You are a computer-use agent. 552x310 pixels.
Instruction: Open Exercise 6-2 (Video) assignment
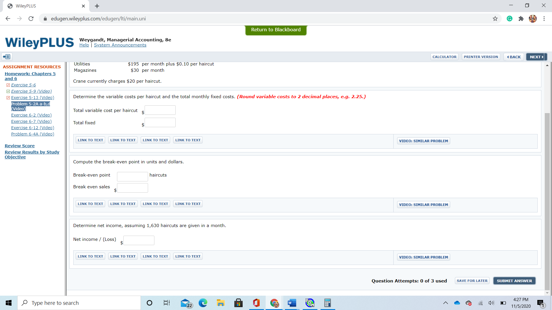pos(31,115)
